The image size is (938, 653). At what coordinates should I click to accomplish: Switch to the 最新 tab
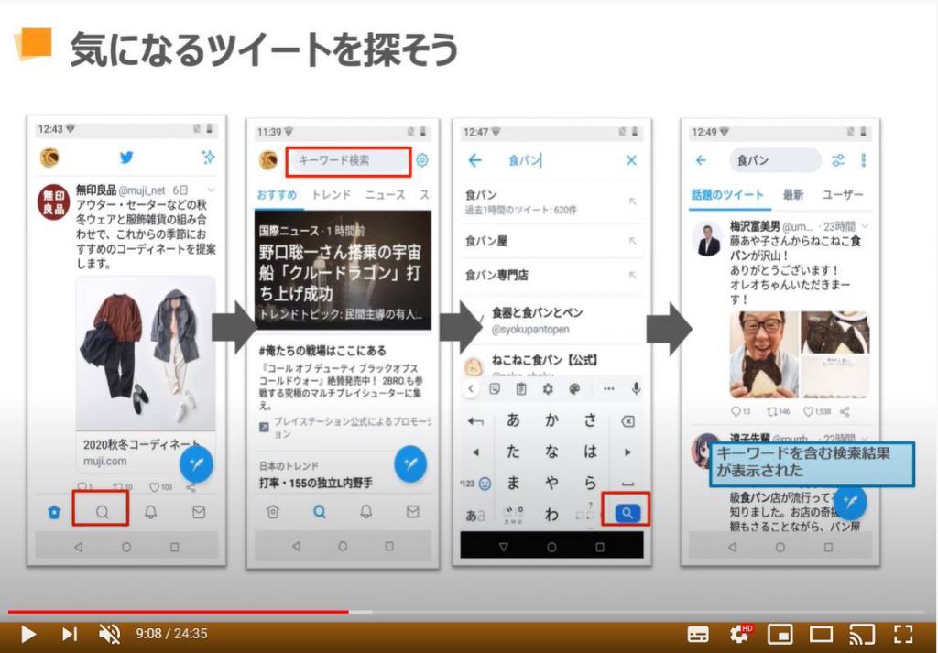coord(793,195)
